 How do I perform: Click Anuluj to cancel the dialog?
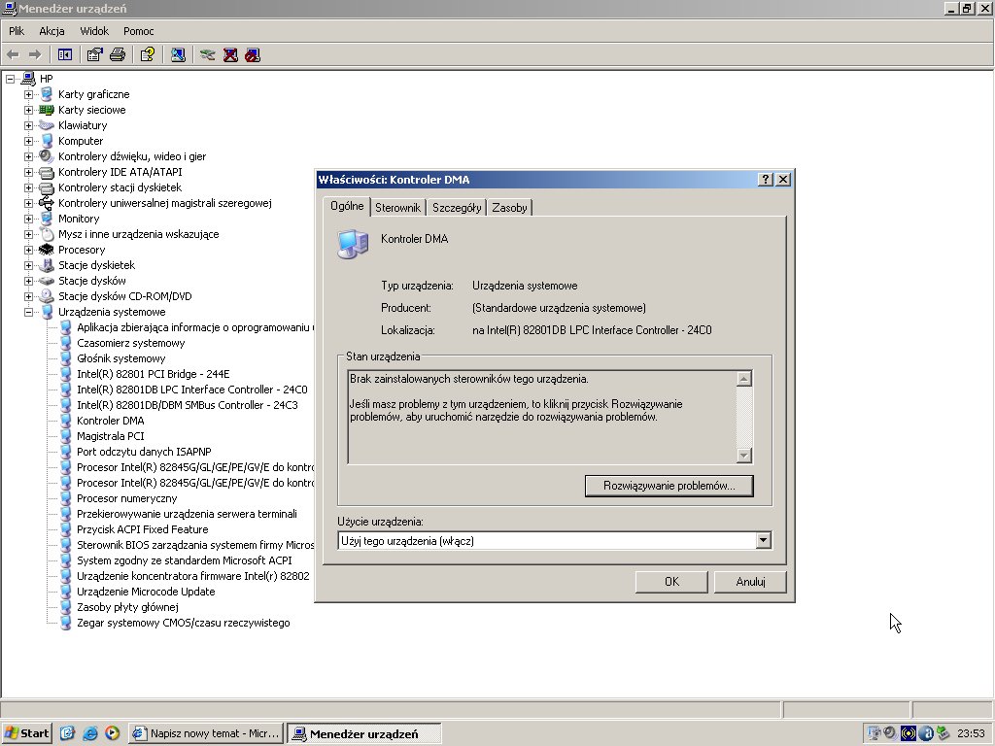click(750, 582)
